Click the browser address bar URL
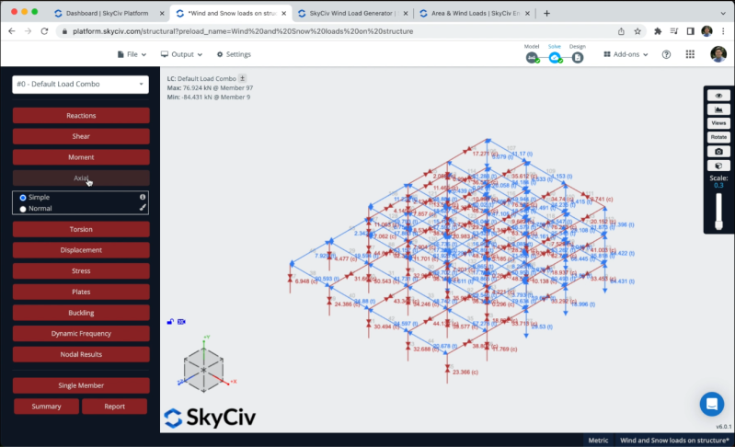 pyautogui.click(x=243, y=31)
